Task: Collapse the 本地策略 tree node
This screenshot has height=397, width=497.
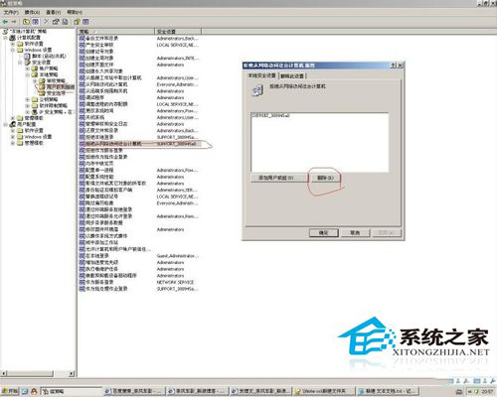Action: (28, 74)
